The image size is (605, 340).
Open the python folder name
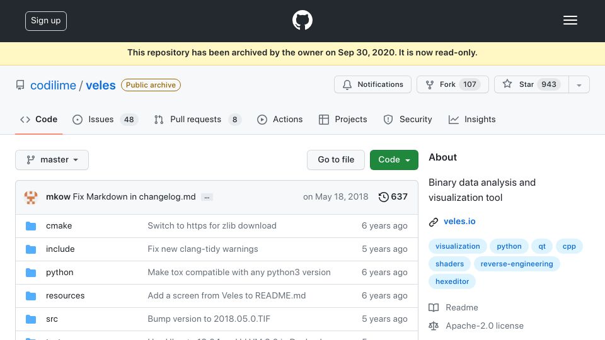59,272
